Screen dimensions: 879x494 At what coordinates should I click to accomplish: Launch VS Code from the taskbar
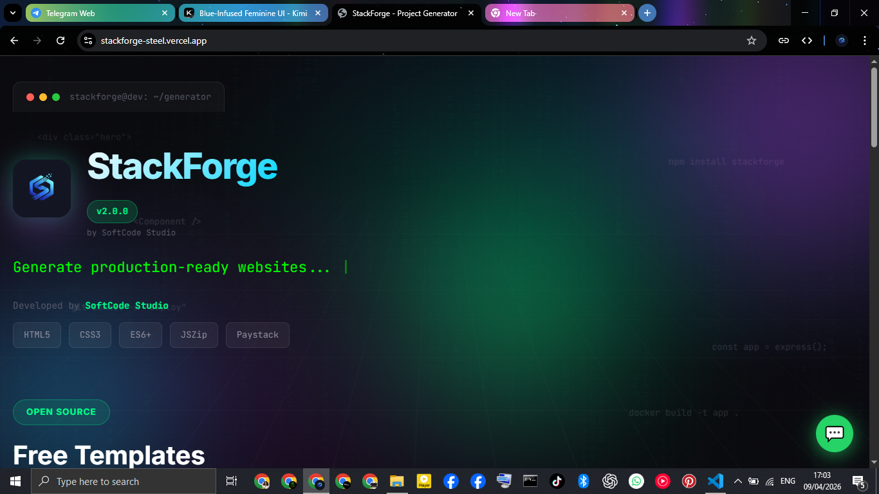(x=715, y=481)
